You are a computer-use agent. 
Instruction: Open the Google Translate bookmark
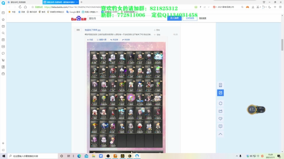pyautogui.click(x=73, y=12)
